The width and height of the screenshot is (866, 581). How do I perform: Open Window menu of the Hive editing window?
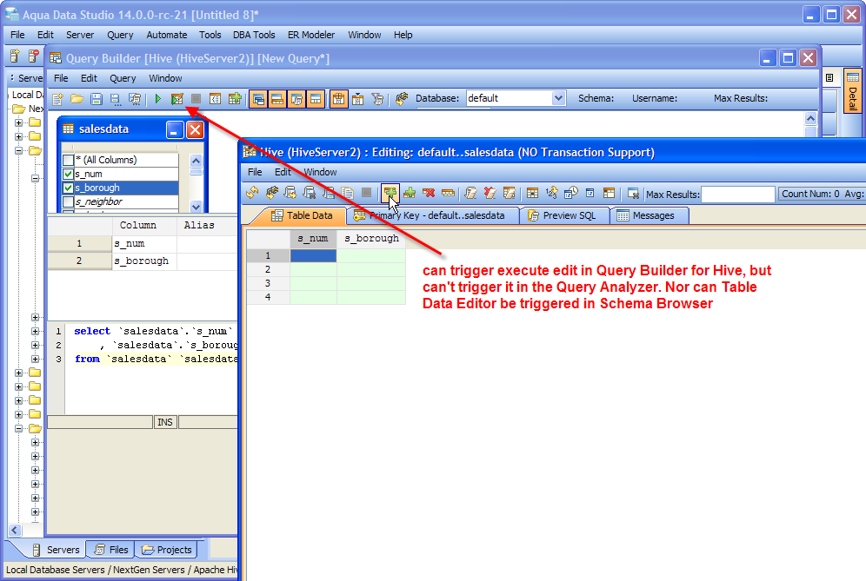click(320, 172)
